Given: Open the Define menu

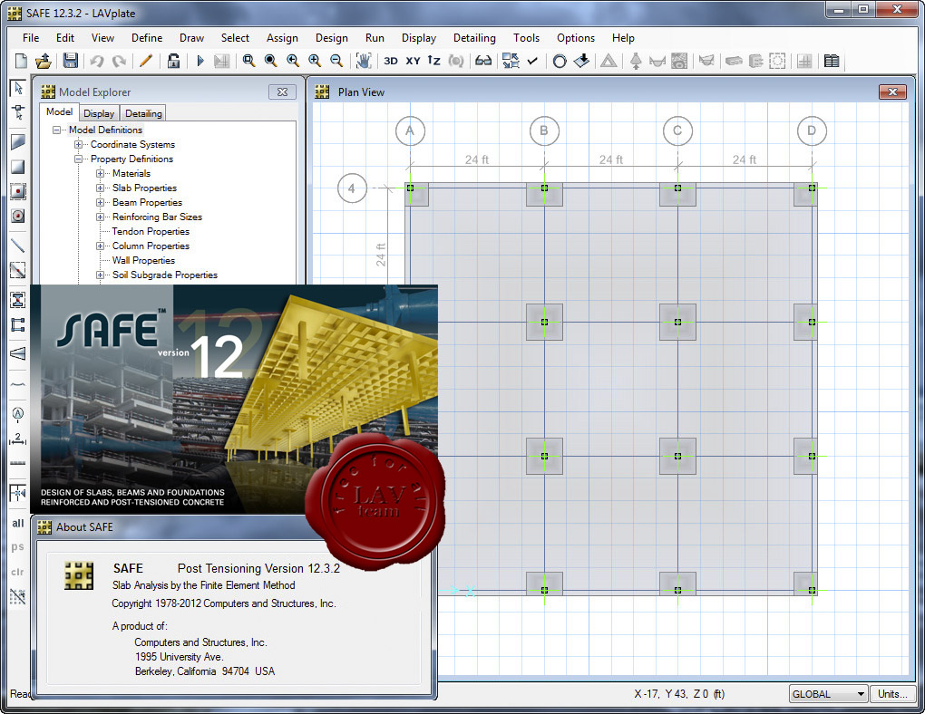Looking at the screenshot, I should pyautogui.click(x=147, y=38).
